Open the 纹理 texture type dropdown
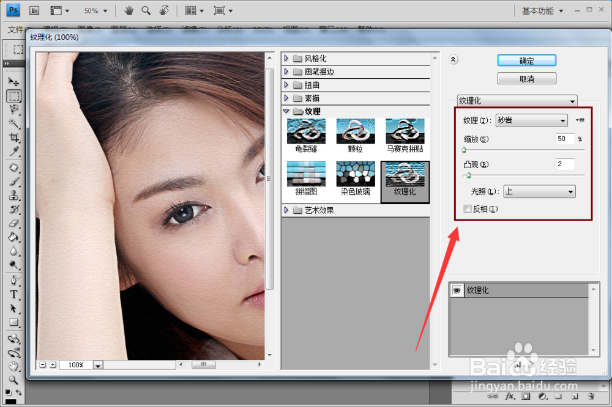The width and height of the screenshot is (612, 407). (531, 120)
